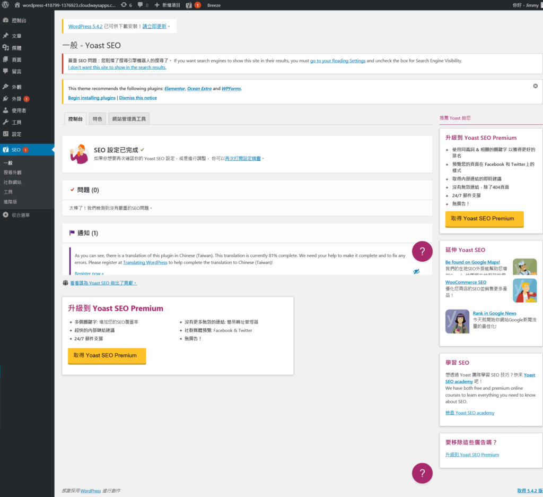Click footer WordPress link

(90, 491)
